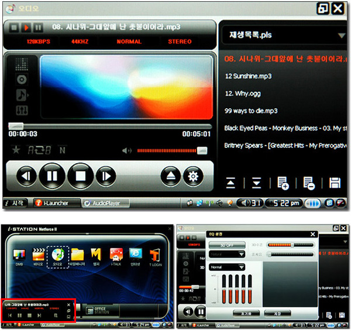
Task: Click the red volume slider handle
Action: (x=202, y=151)
